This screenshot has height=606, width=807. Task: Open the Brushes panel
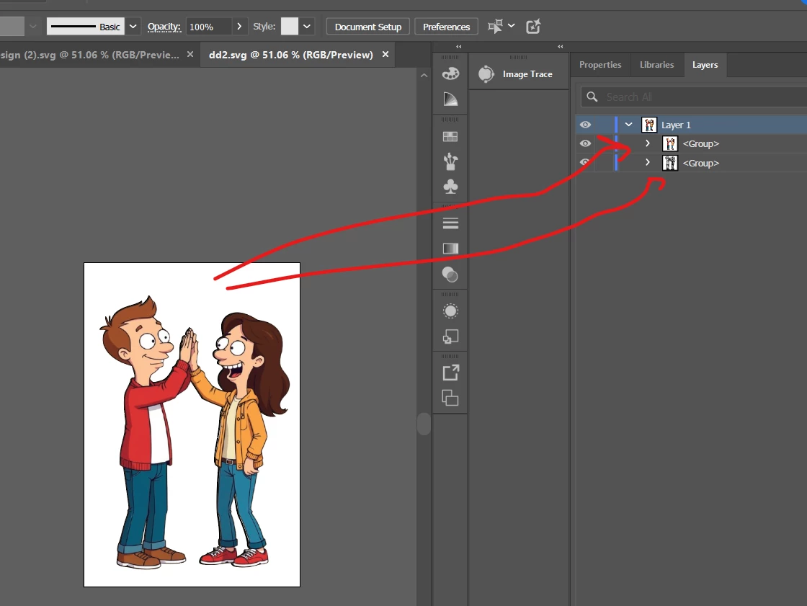(450, 161)
